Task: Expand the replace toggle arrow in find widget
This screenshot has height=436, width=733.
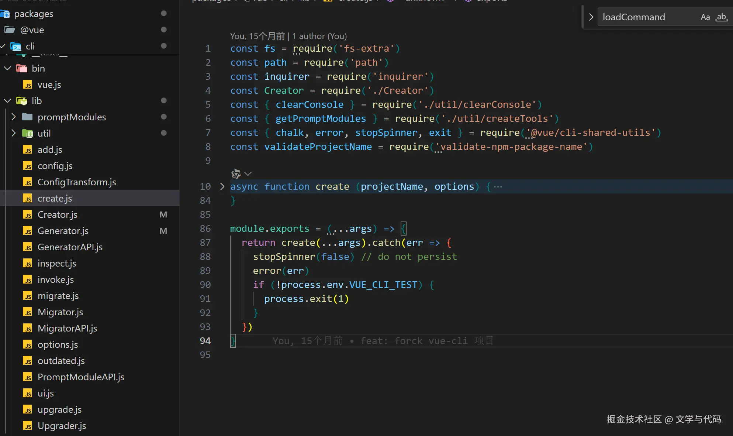Action: pyautogui.click(x=591, y=17)
